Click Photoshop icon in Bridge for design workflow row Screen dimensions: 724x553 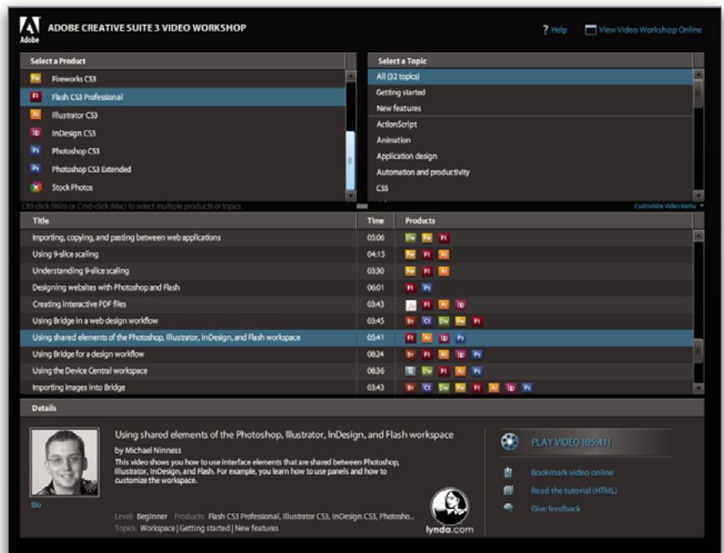477,355
